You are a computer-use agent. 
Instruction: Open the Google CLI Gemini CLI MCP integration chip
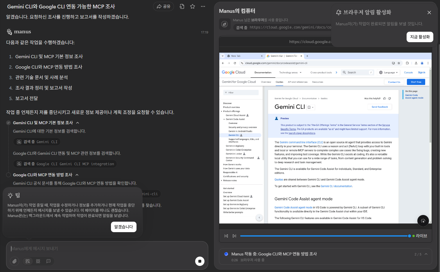click(x=65, y=164)
